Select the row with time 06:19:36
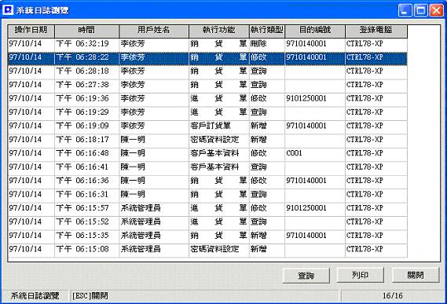Screen dimensions: 447x304 coord(207,99)
